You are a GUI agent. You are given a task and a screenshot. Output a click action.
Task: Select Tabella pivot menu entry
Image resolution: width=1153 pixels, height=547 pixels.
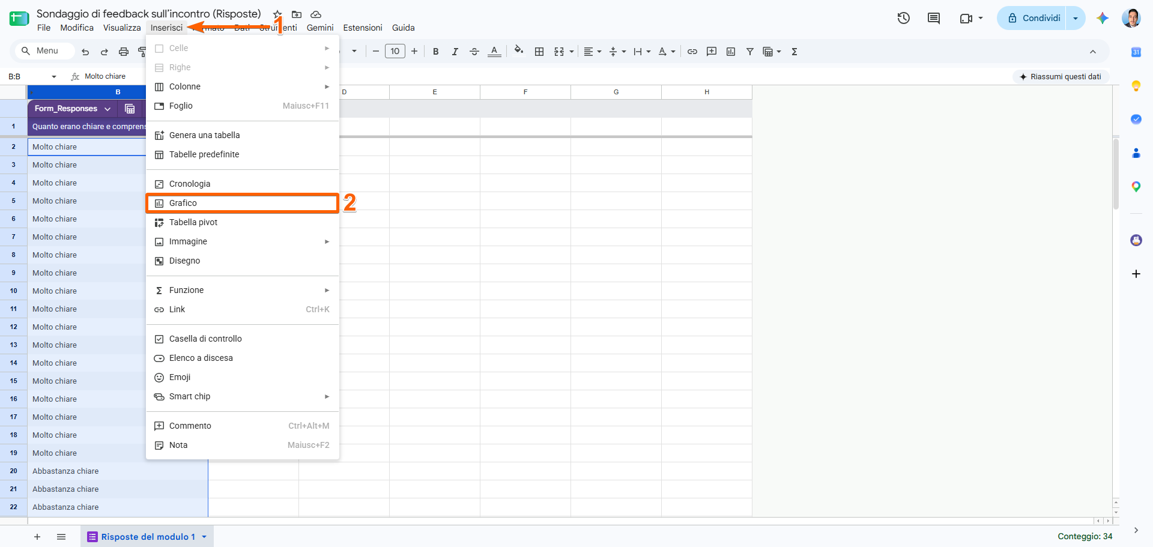coord(243,222)
